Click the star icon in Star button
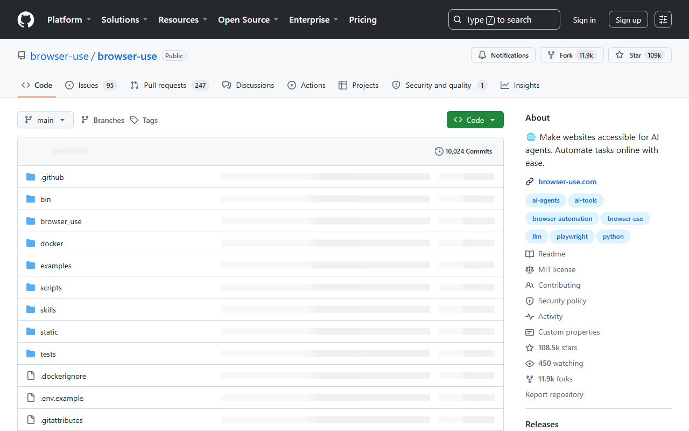Screen dimensions: 689x431 620,55
